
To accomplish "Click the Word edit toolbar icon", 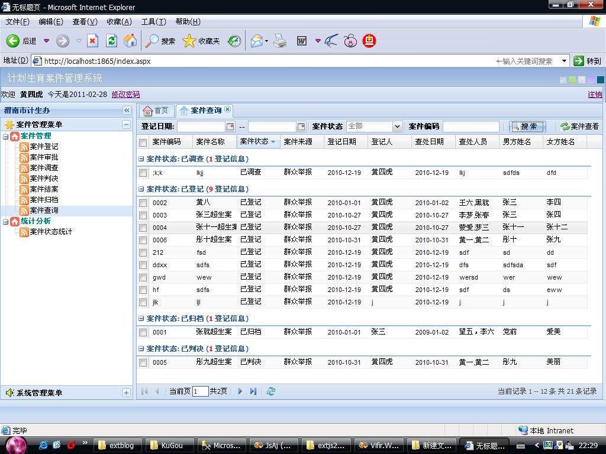I will (x=302, y=41).
